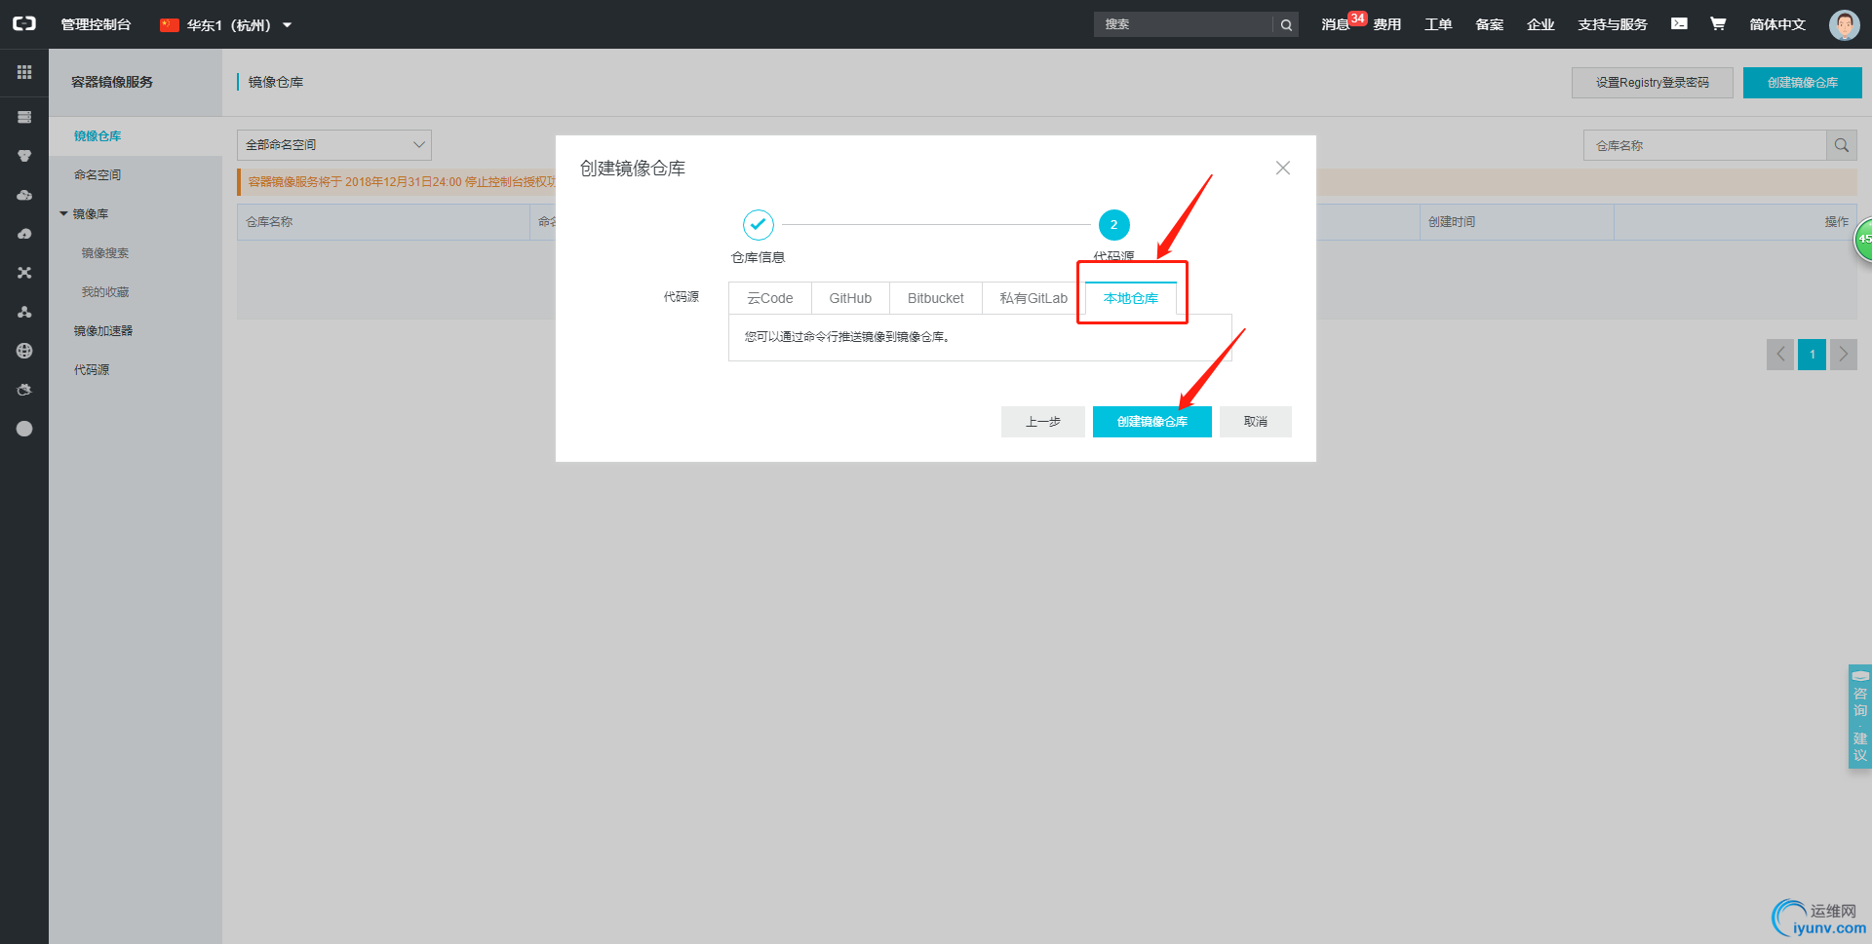Image resolution: width=1872 pixels, height=944 pixels.
Task: Select the 云Code tab
Action: (770, 298)
